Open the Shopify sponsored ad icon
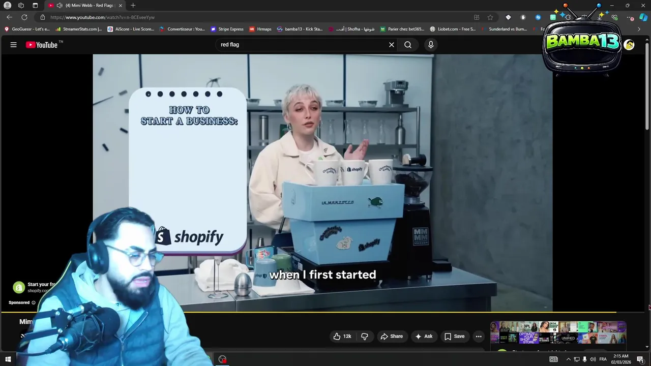The width and height of the screenshot is (651, 366). tap(19, 288)
